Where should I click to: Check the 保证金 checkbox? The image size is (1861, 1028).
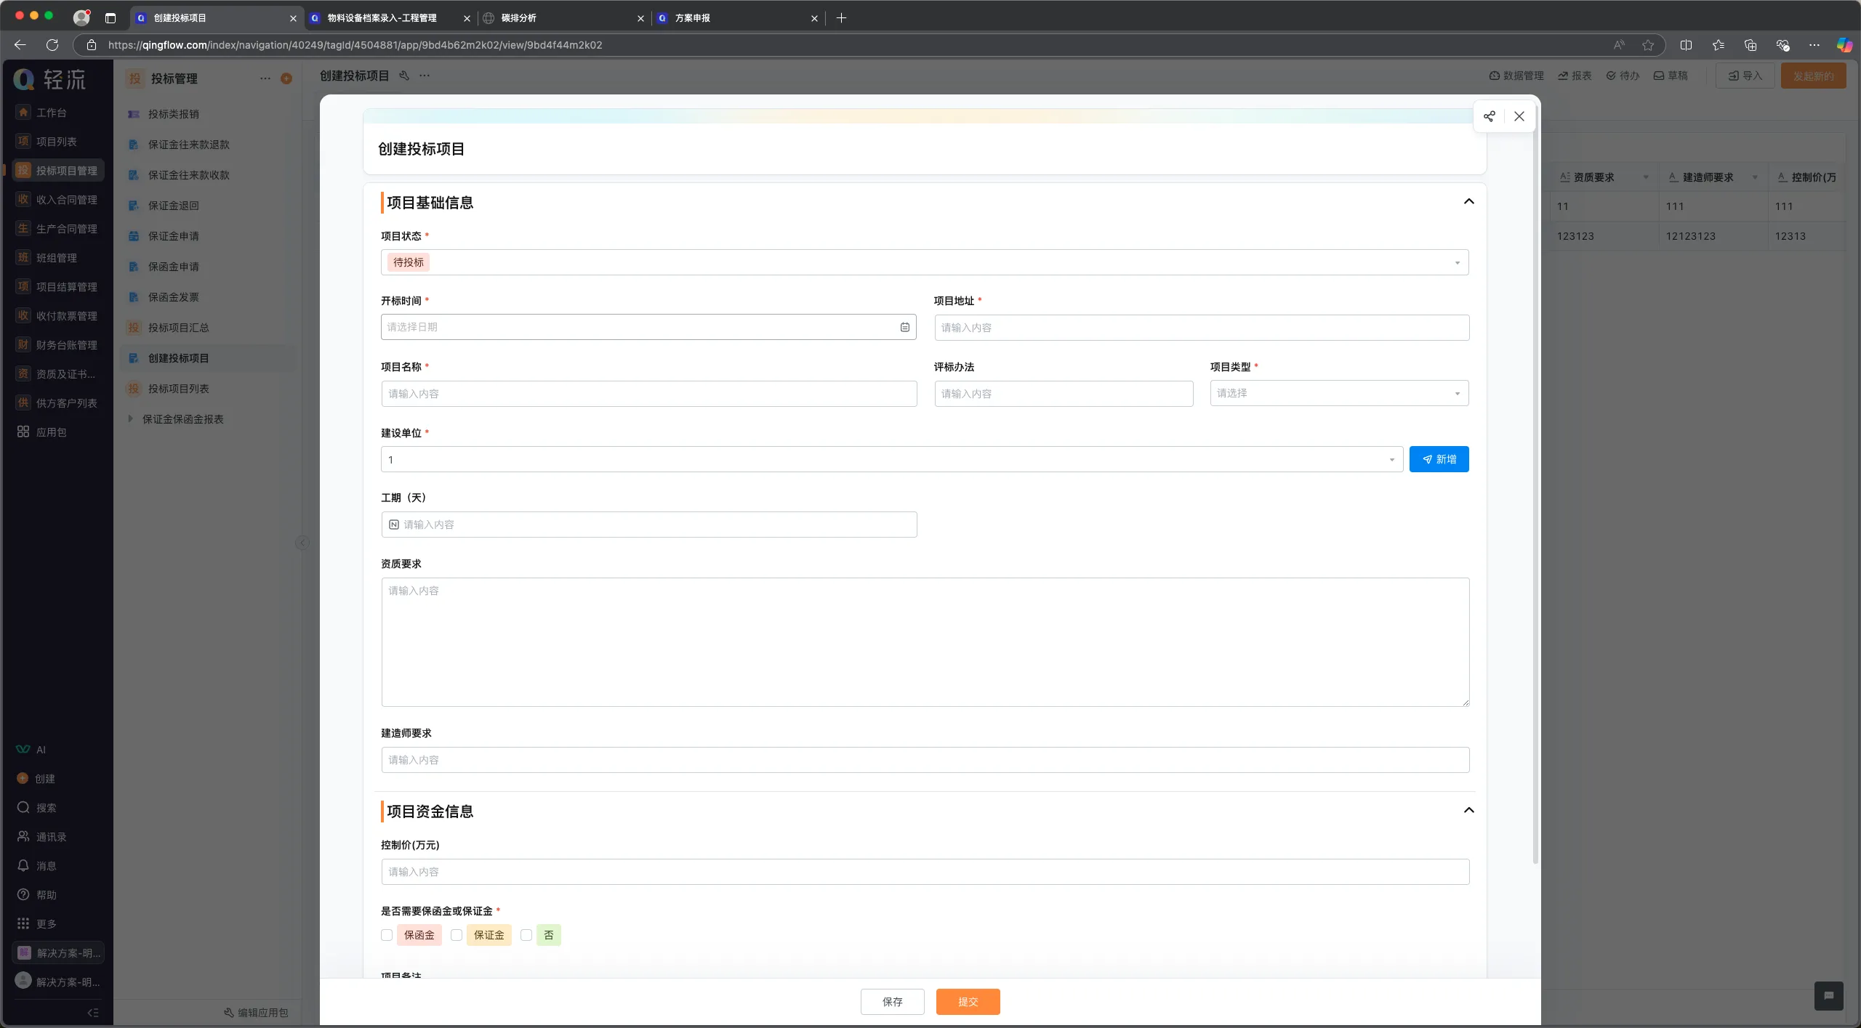(x=457, y=935)
